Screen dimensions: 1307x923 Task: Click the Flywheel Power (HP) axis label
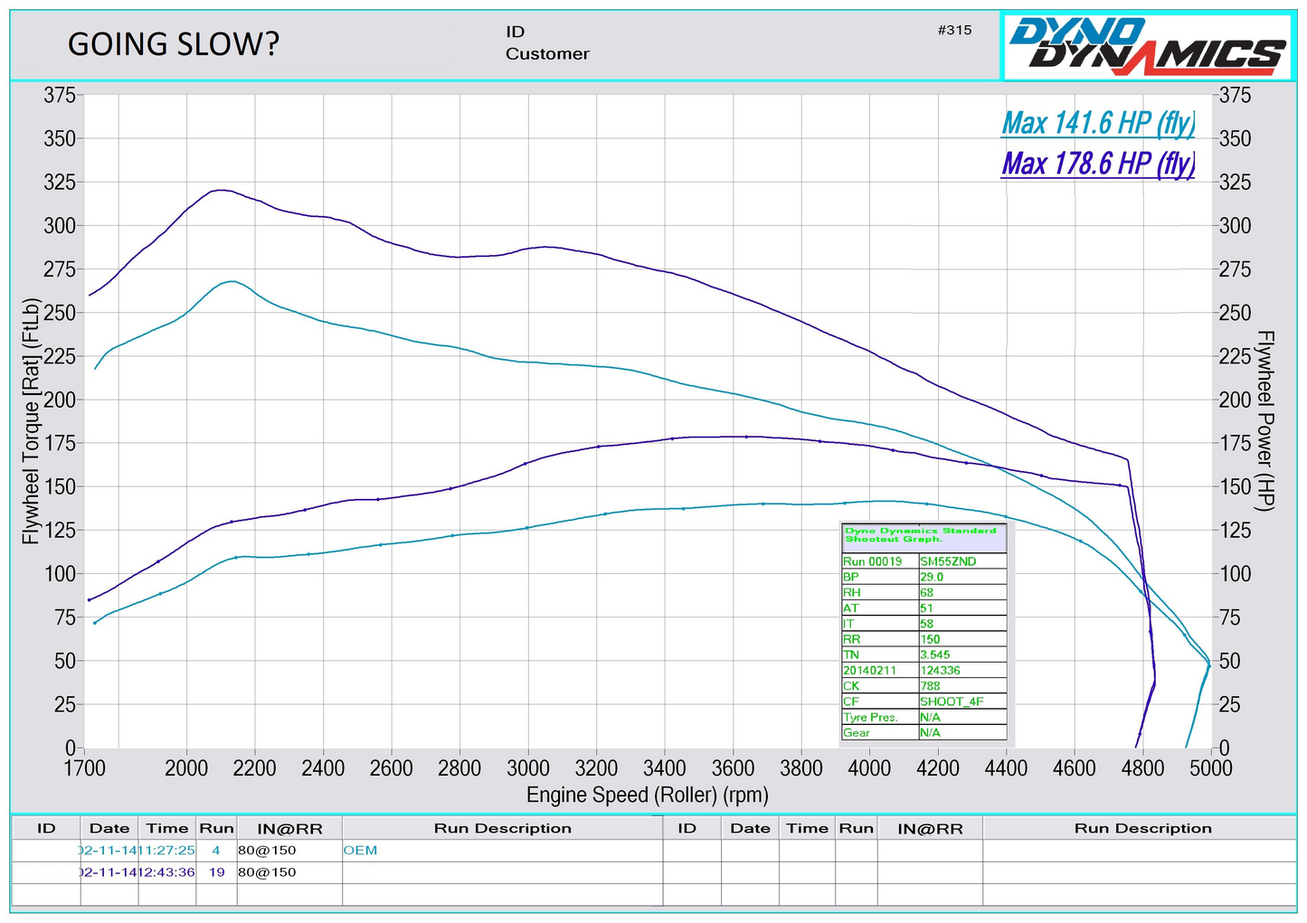click(x=1266, y=421)
